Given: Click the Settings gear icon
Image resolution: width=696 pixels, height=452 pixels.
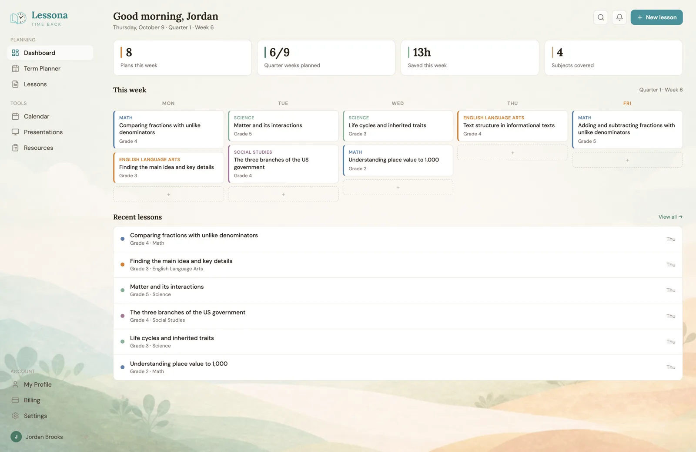Looking at the screenshot, I should click(x=15, y=416).
